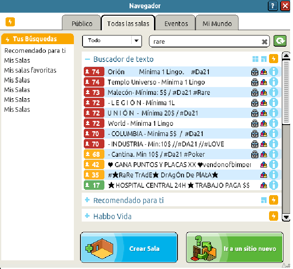
Task: Open Mis salas favoritas saved search
Action: point(30,70)
